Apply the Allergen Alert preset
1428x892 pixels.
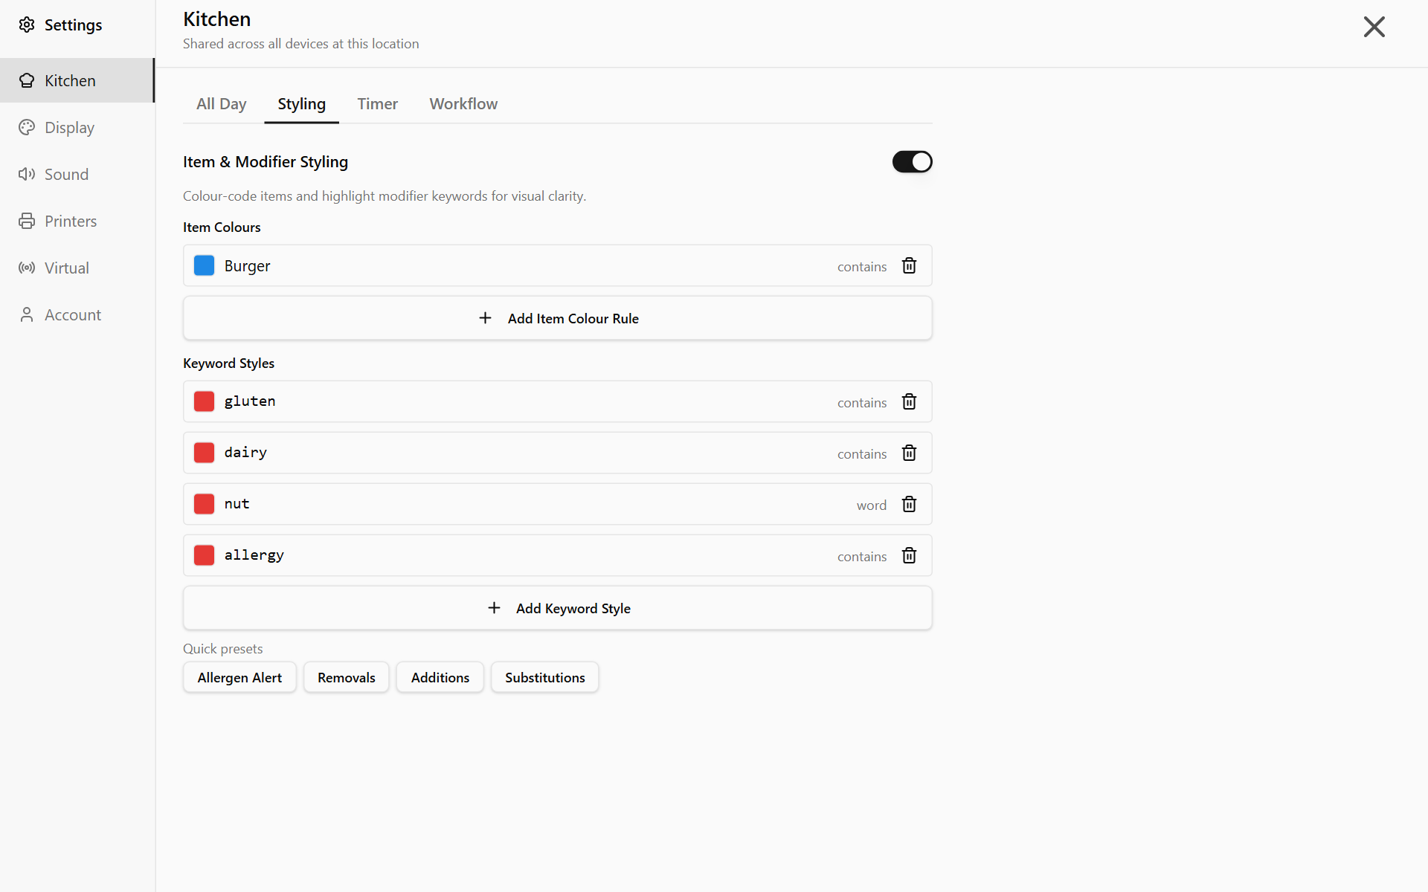(x=239, y=677)
